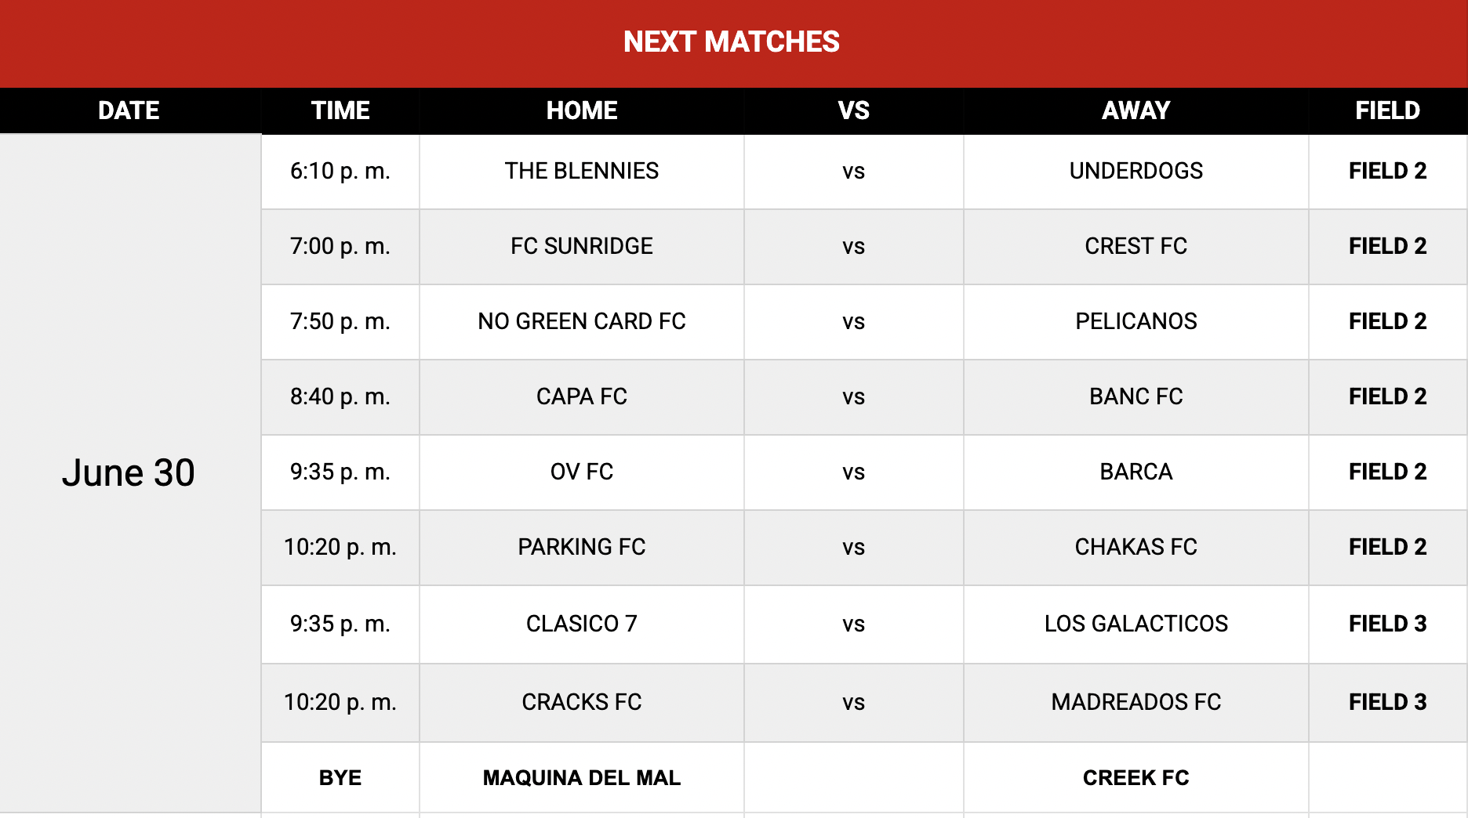Select CAPA FC home team
The image size is (1468, 818).
point(582,397)
